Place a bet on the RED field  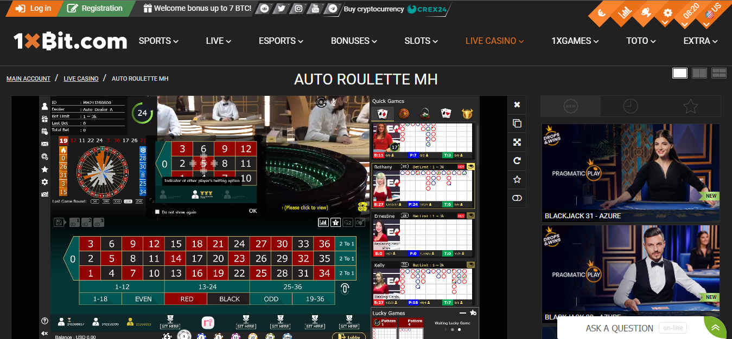tap(186, 298)
